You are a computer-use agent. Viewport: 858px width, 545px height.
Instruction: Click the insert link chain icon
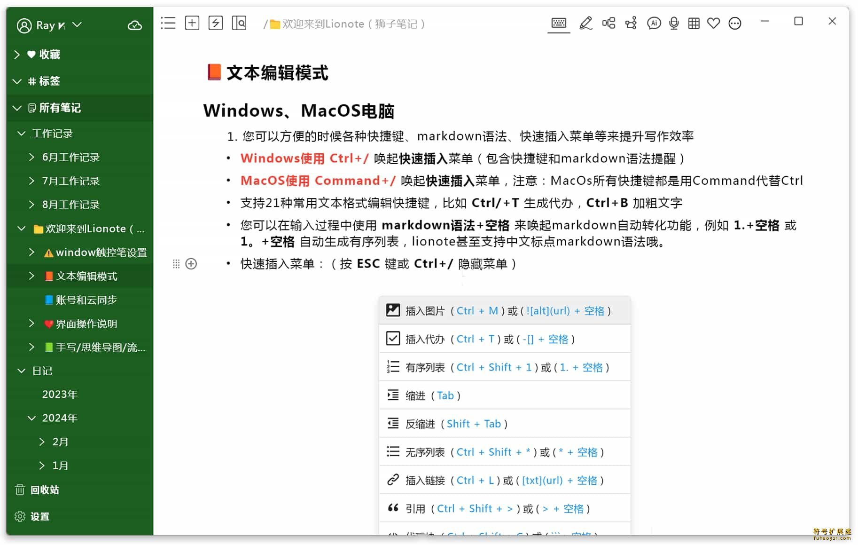pos(393,480)
